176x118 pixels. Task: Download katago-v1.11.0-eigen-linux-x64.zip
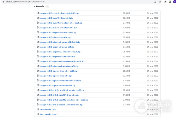pos(55,37)
